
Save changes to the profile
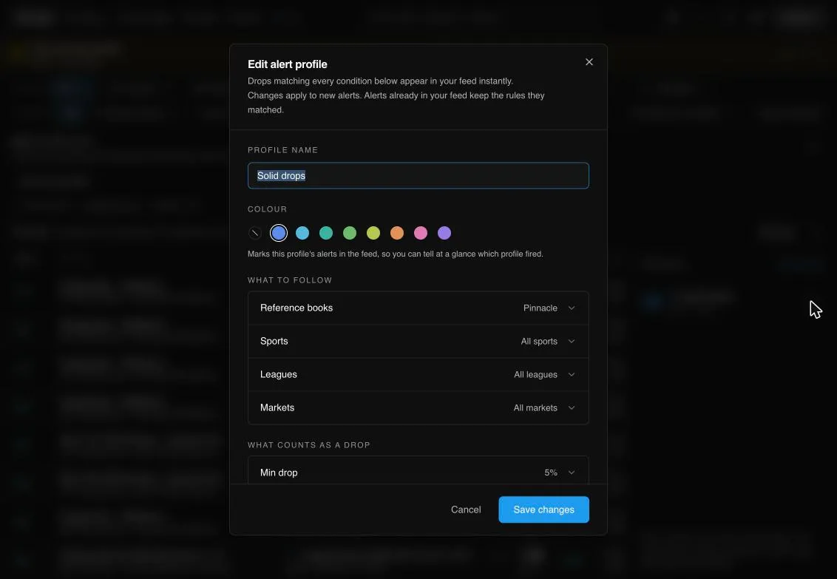point(544,509)
